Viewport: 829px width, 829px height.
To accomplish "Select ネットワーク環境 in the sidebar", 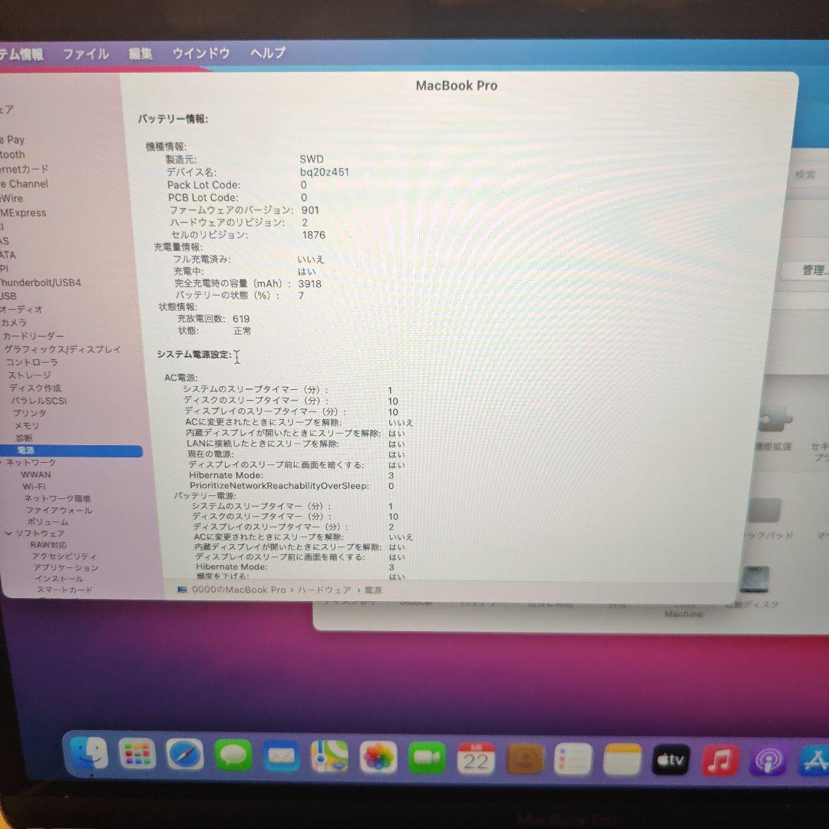I will tap(58, 499).
